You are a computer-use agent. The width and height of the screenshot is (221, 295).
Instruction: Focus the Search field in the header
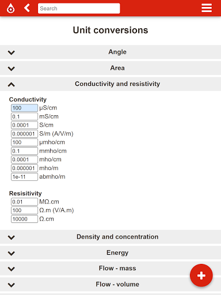pos(79,8)
